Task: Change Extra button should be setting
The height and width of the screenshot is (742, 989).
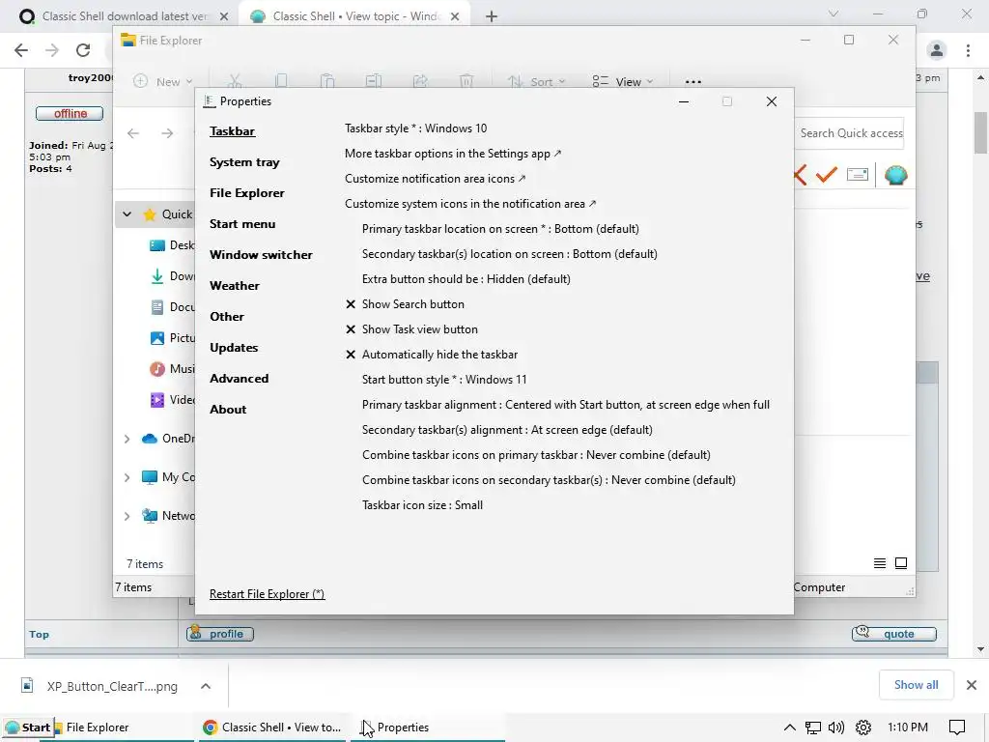Action: click(466, 279)
